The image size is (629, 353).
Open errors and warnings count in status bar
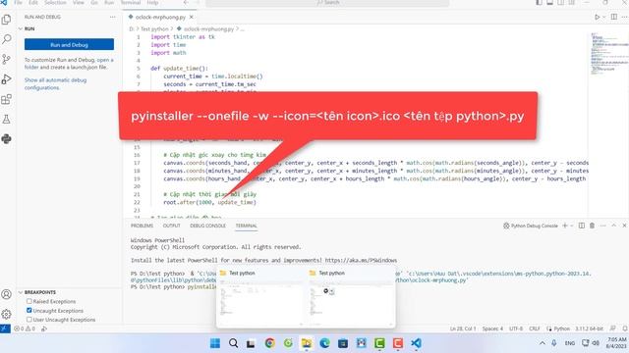pos(25,328)
